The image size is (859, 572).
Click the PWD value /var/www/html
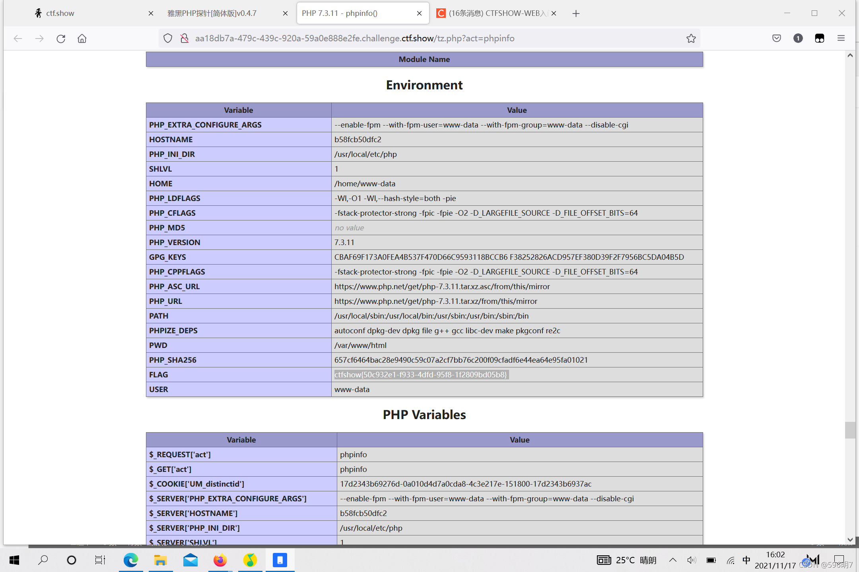(x=361, y=346)
